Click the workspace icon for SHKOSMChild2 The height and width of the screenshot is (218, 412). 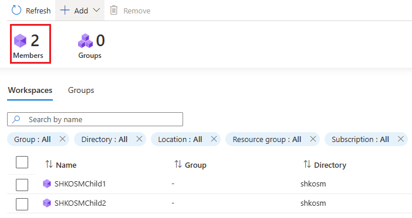[47, 203]
